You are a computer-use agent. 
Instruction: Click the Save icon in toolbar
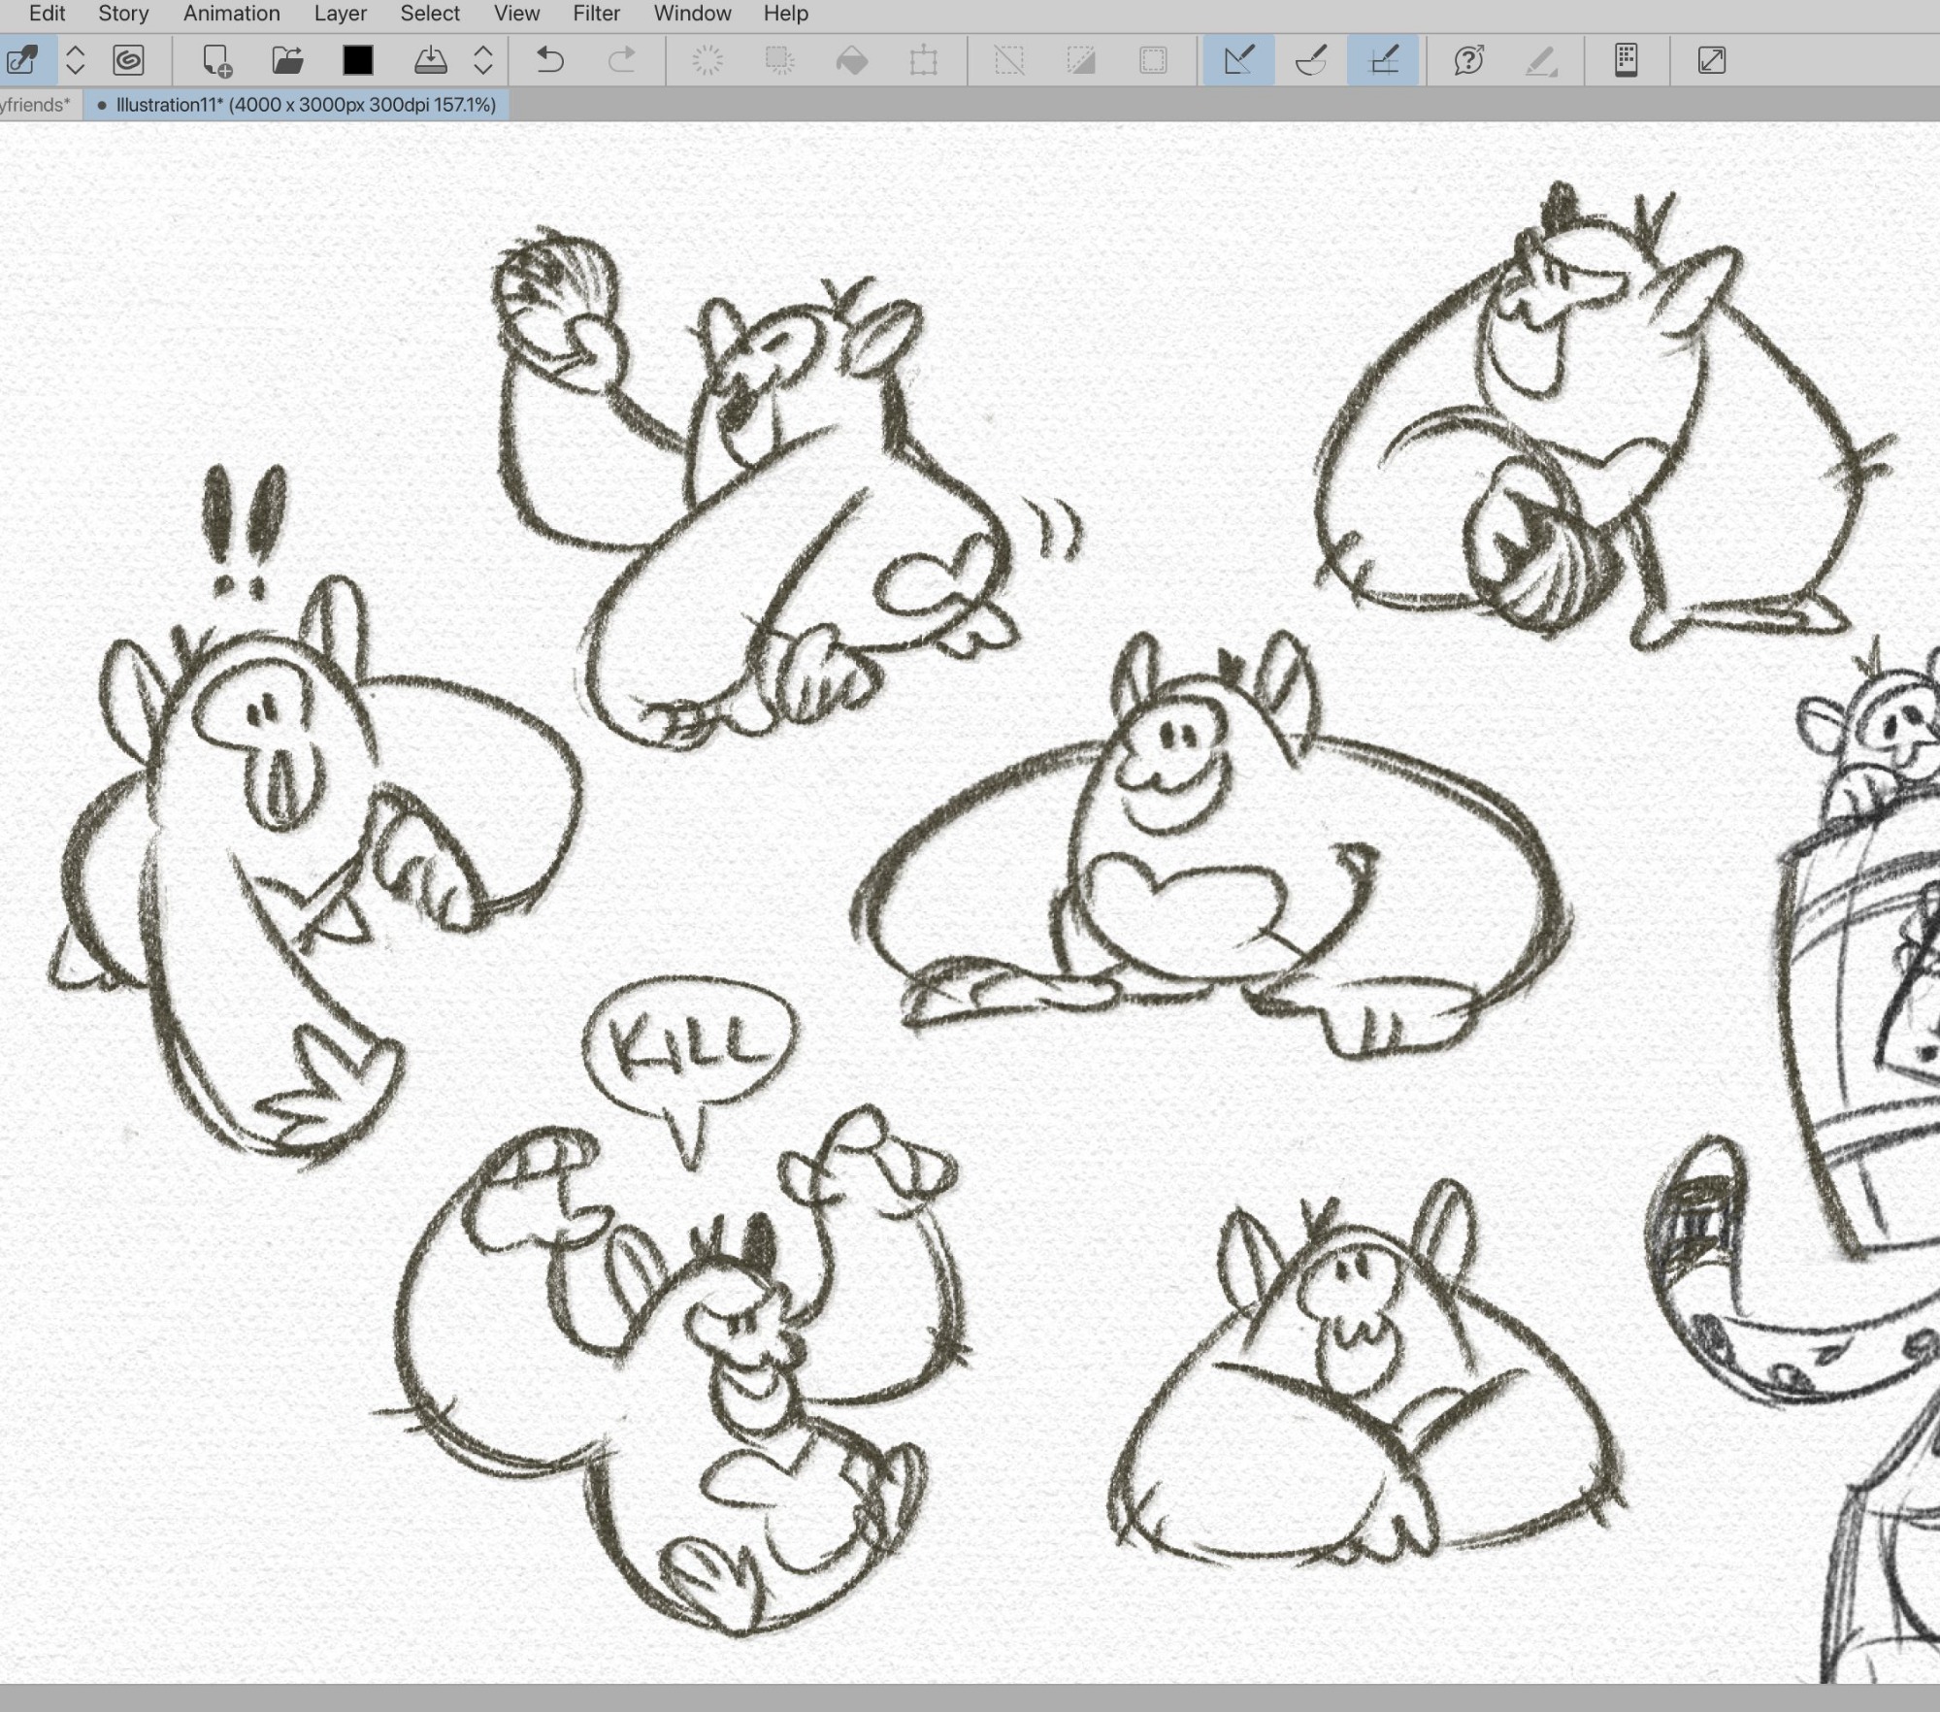(x=430, y=60)
